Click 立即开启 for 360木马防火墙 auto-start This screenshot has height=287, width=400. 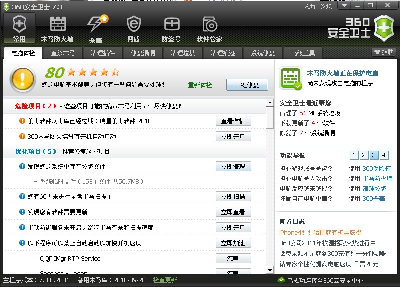click(233, 136)
